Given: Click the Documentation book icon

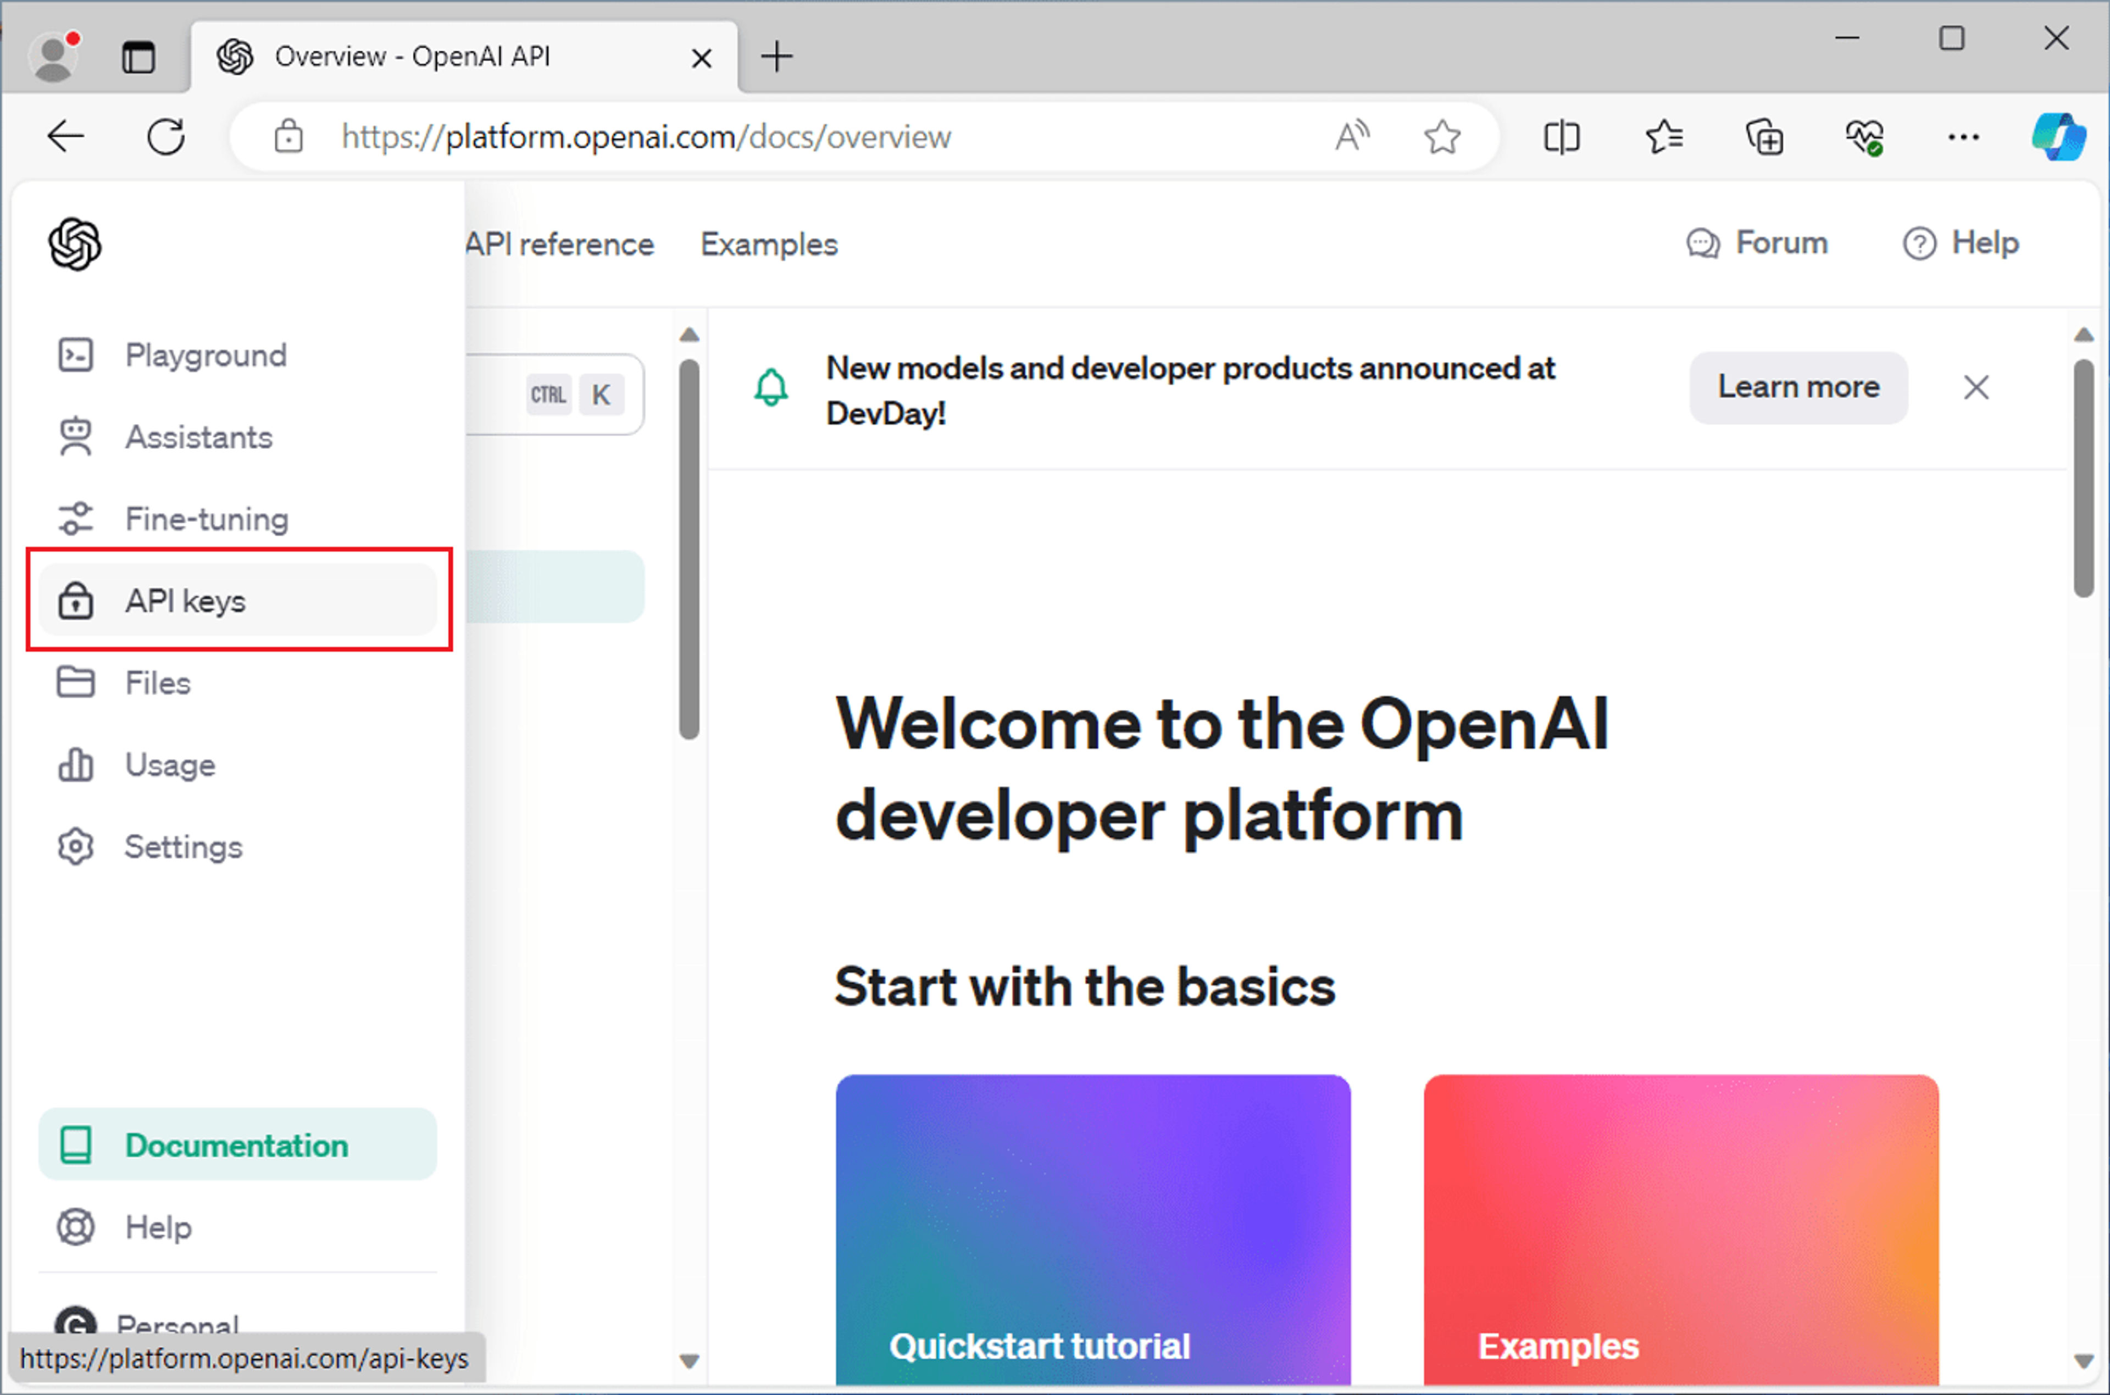Looking at the screenshot, I should click(76, 1145).
